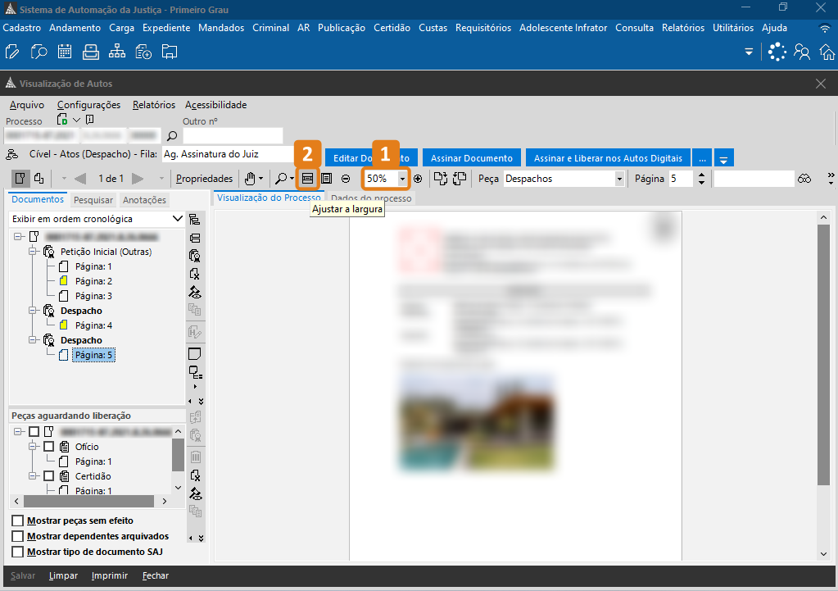
Task: Click the zoom in plus icon
Action: click(418, 179)
